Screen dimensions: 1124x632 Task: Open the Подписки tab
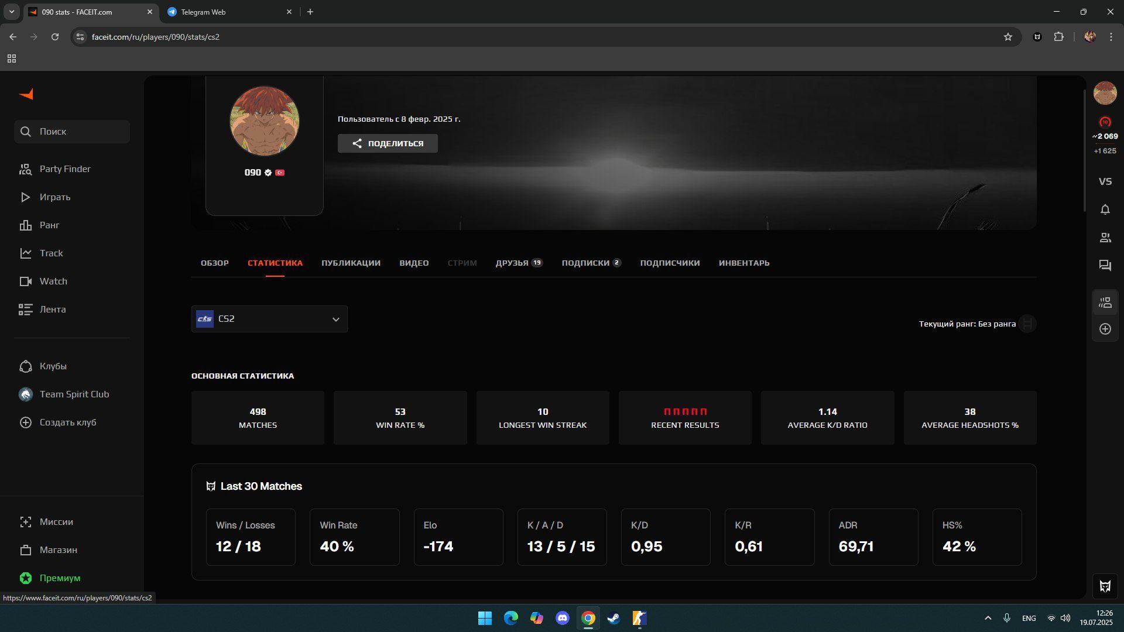point(591,263)
